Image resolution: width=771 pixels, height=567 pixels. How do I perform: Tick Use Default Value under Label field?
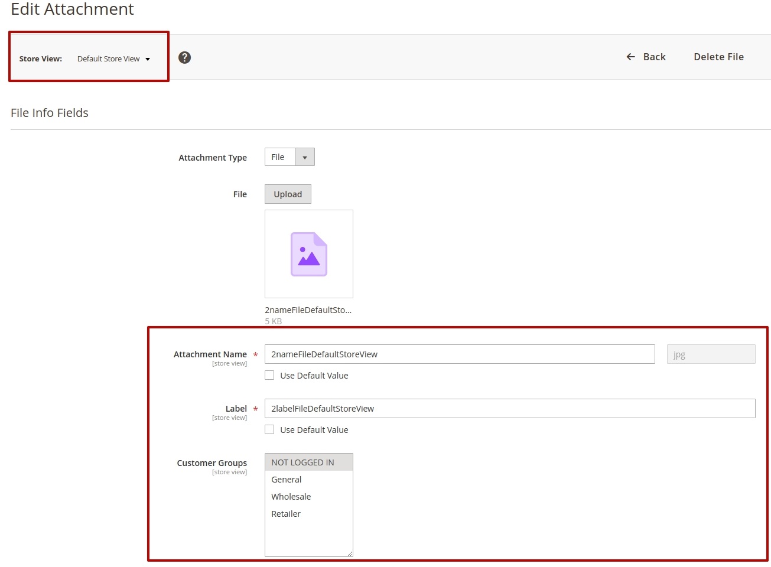[269, 430]
